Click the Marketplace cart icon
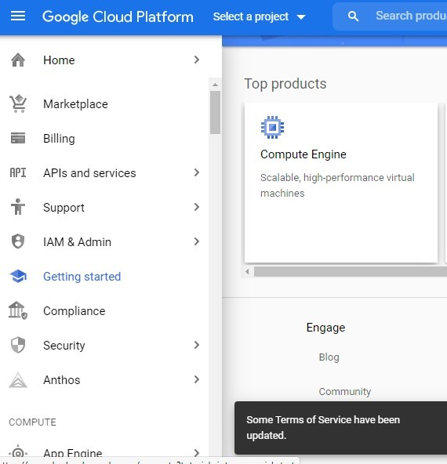This screenshot has height=464, width=447. point(18,104)
